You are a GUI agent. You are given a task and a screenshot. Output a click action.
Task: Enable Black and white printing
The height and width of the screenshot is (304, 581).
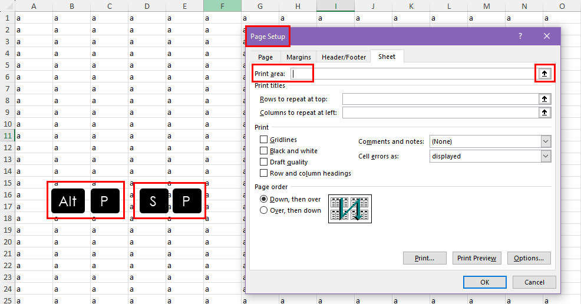[x=263, y=150]
